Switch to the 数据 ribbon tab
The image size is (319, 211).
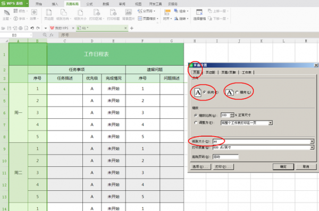point(106,4)
